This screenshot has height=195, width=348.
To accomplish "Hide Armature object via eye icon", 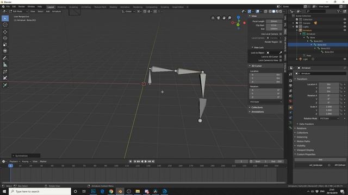I will [x=345, y=30].
